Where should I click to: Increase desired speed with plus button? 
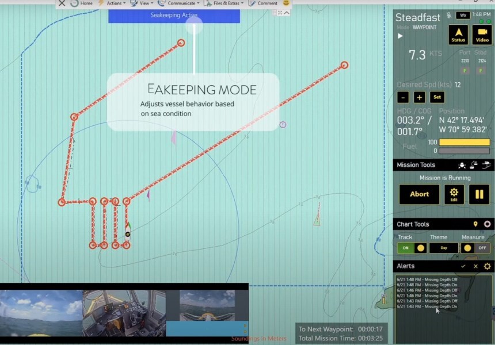pos(420,97)
